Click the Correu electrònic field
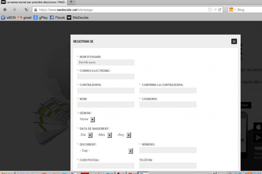Image resolution: width=262 pixels, height=174 pixels. 106,76
